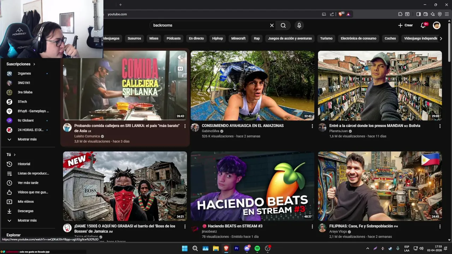Clear the backrooms search text with X
This screenshot has height=254, width=452.
pyautogui.click(x=272, y=25)
